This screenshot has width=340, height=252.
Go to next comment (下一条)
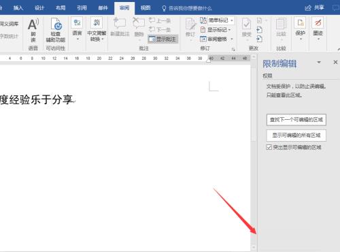coord(160,29)
